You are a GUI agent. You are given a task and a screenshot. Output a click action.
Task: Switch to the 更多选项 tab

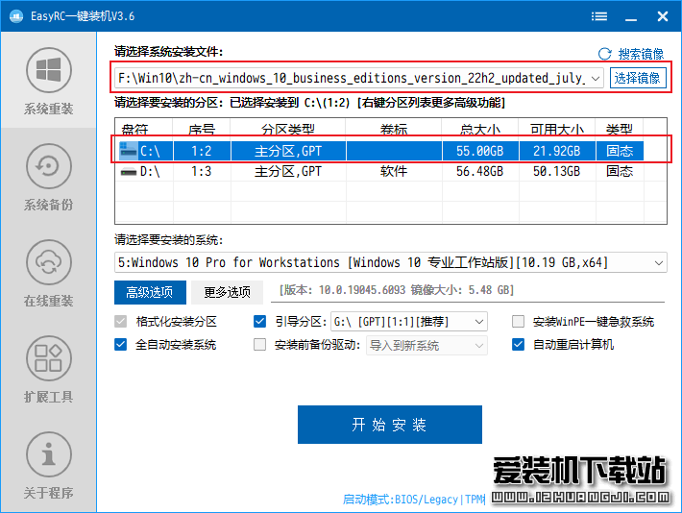[227, 292]
